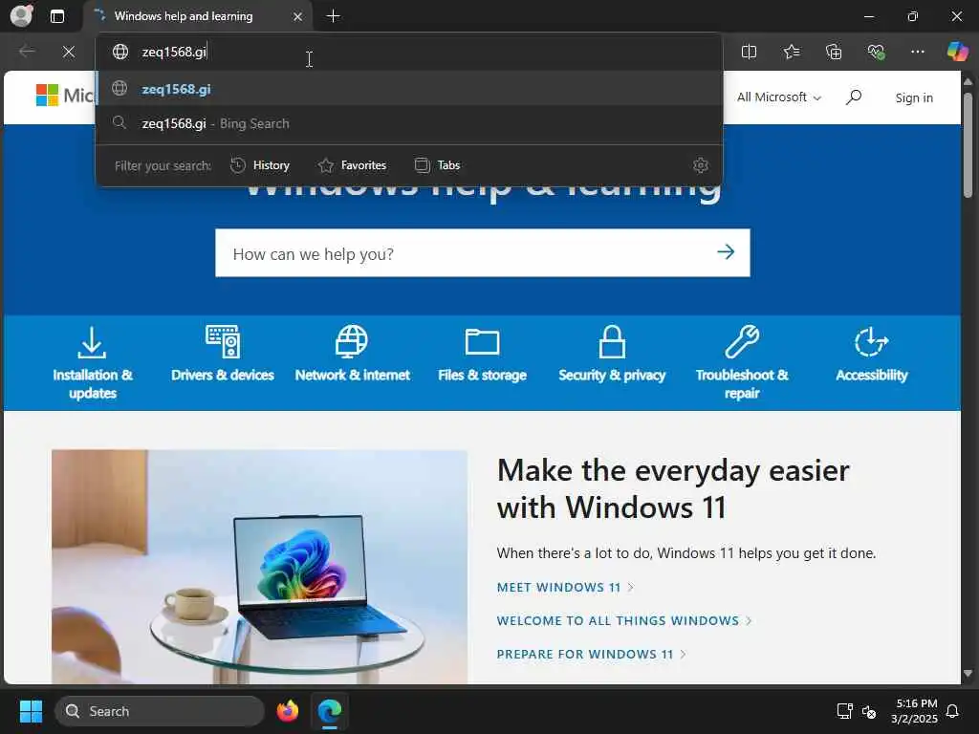The image size is (979, 734).
Task: Follow WELCOME TO ALL THINGS WINDOWS link
Action: coord(623,621)
